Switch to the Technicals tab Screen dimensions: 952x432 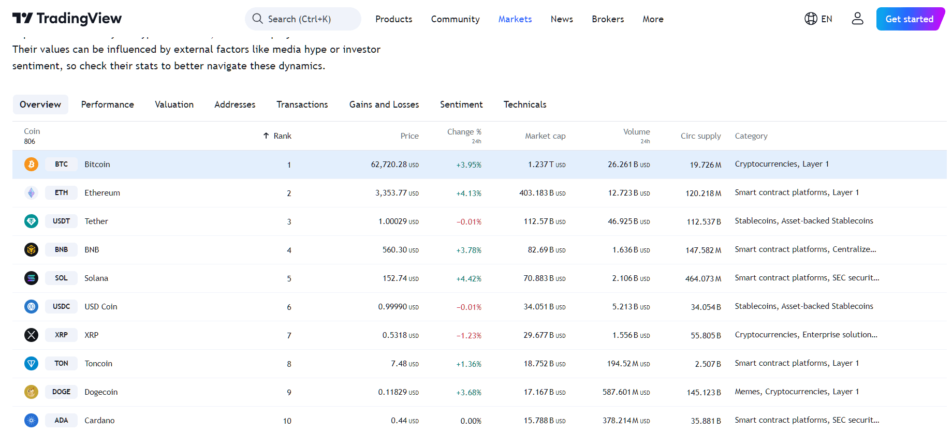click(x=525, y=105)
